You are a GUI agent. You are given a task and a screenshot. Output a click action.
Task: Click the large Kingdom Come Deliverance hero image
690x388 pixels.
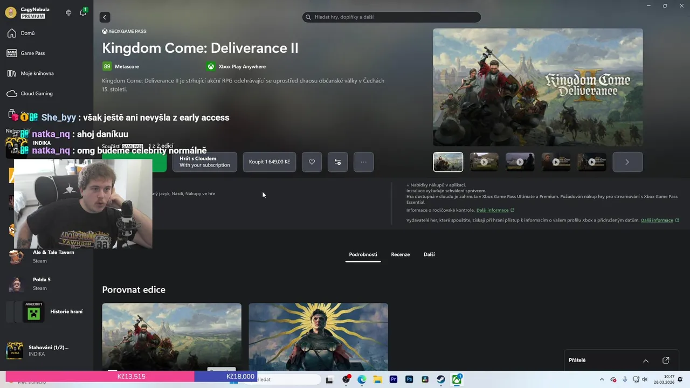tap(538, 87)
